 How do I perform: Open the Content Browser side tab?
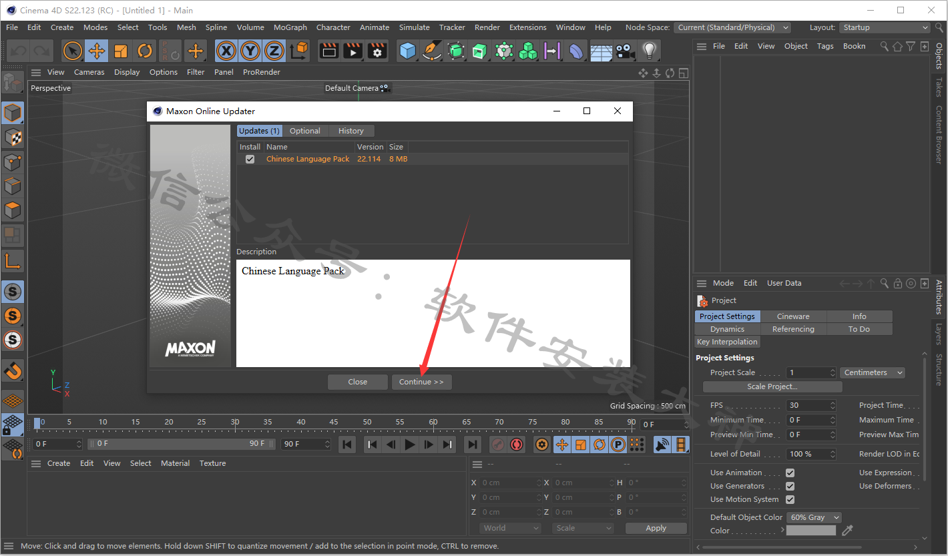coord(939,134)
